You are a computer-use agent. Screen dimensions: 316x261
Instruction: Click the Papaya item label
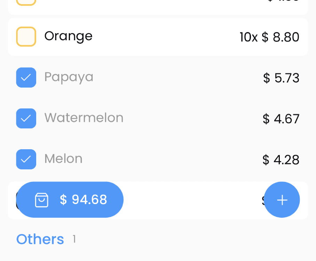(69, 77)
